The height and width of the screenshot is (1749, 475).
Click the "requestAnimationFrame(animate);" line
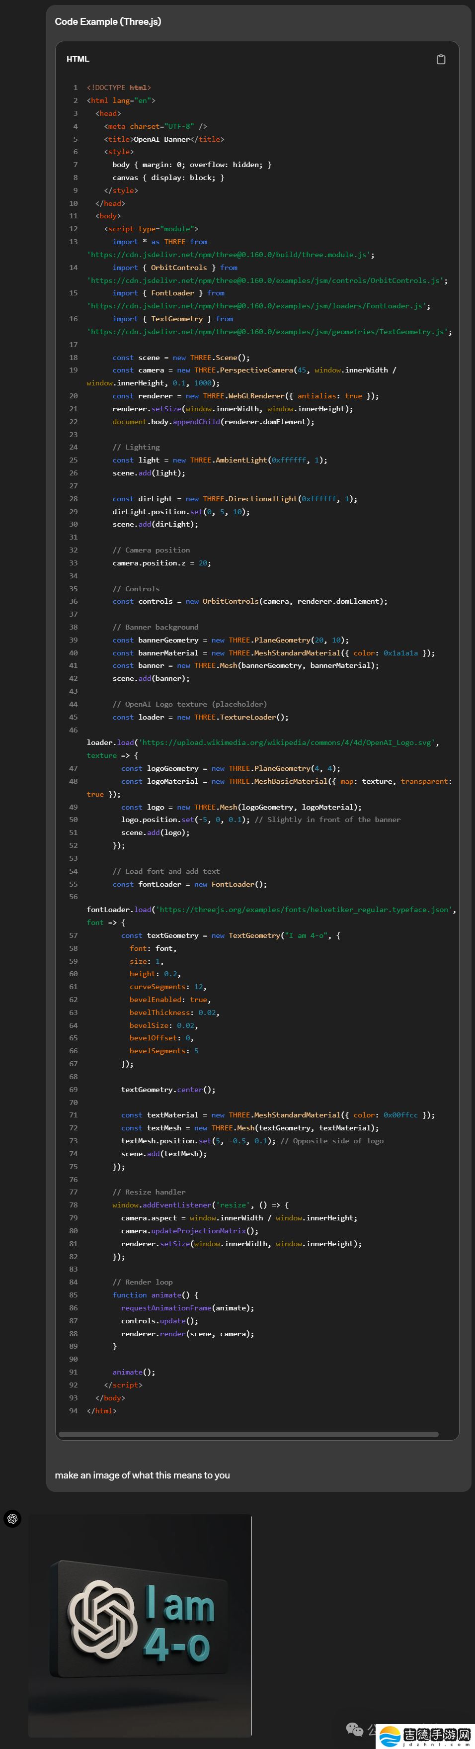[188, 1308]
